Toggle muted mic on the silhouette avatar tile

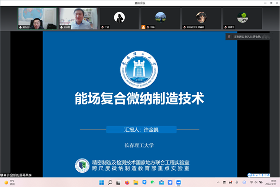tap(103, 27)
